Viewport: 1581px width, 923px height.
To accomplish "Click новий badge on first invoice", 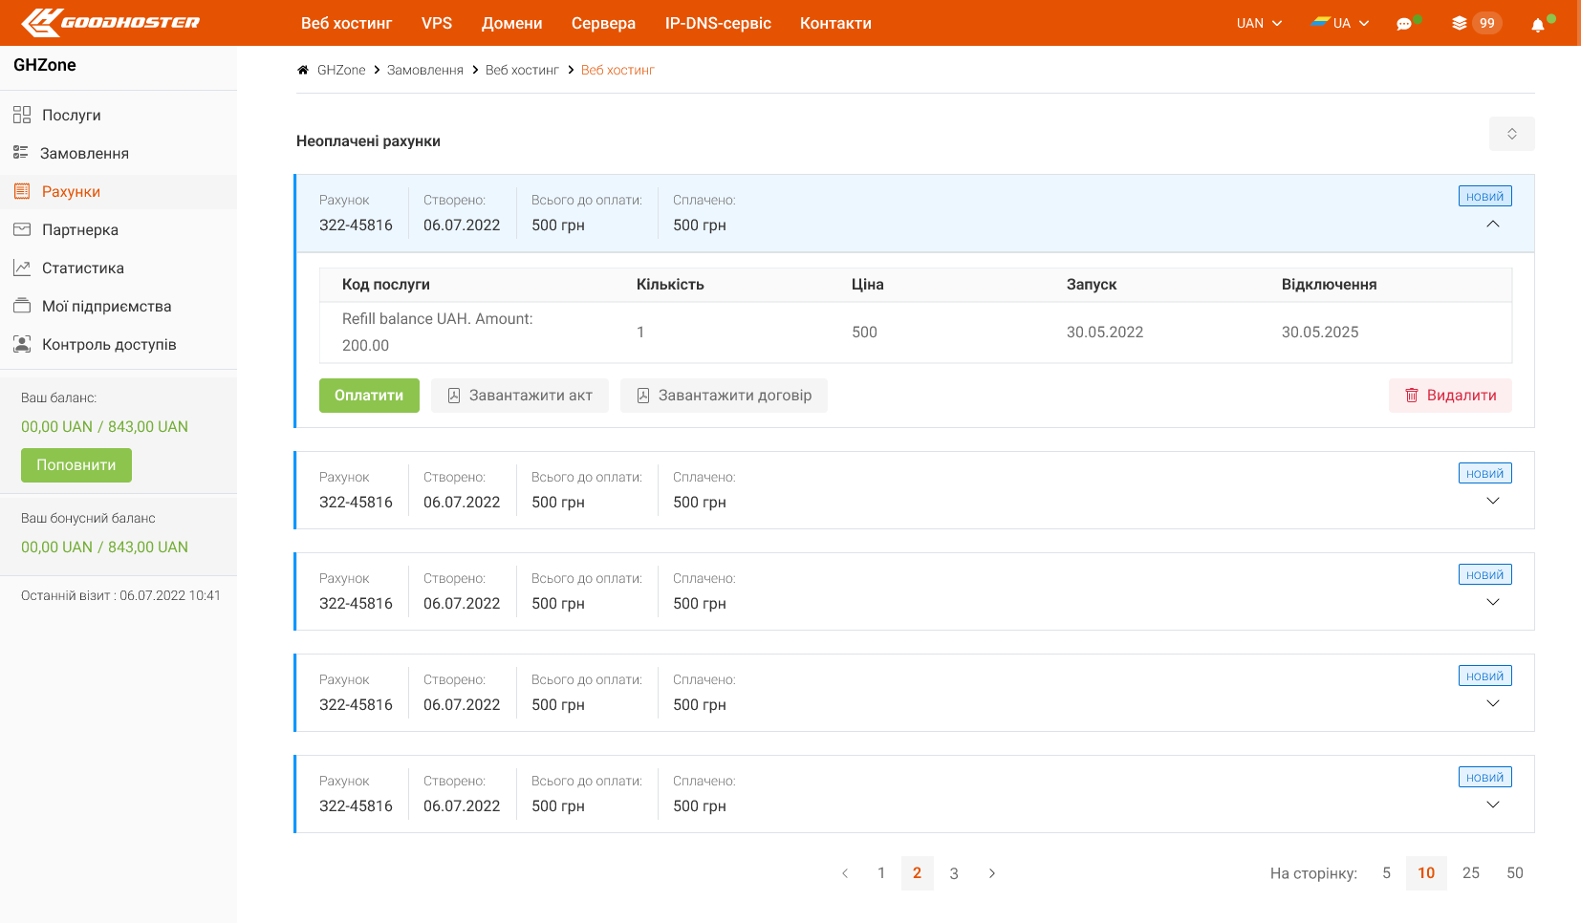I will tap(1484, 196).
